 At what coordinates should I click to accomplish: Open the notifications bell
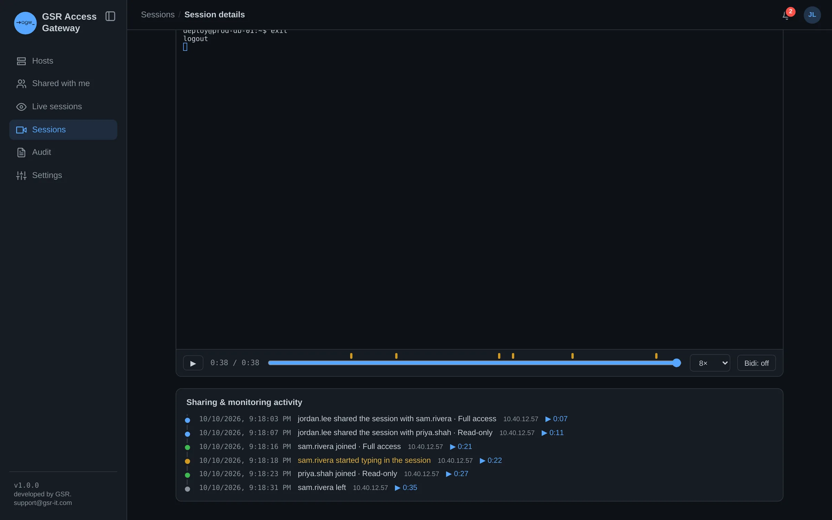click(786, 15)
